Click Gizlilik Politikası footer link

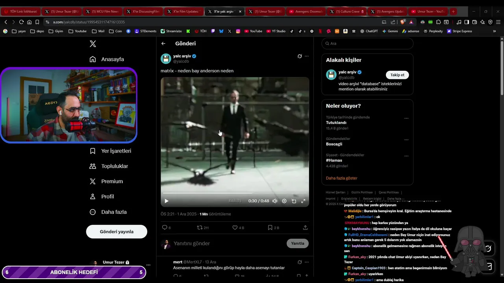(362, 192)
